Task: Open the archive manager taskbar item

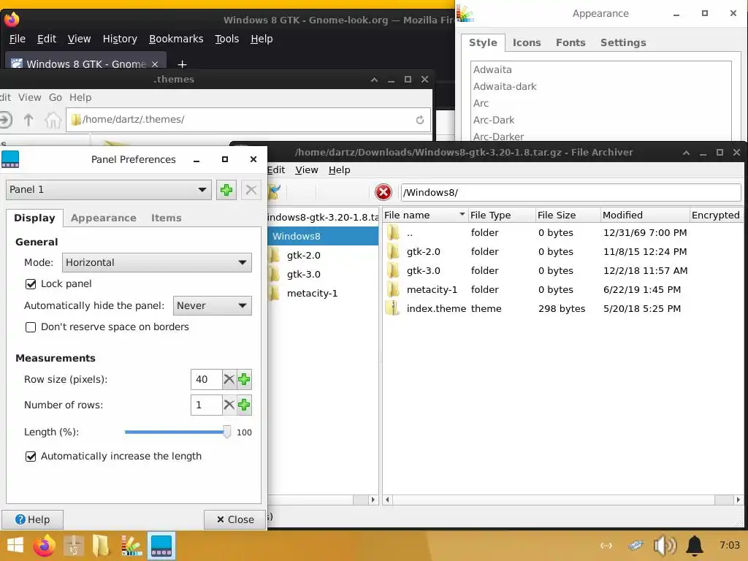Action: pyautogui.click(x=74, y=546)
